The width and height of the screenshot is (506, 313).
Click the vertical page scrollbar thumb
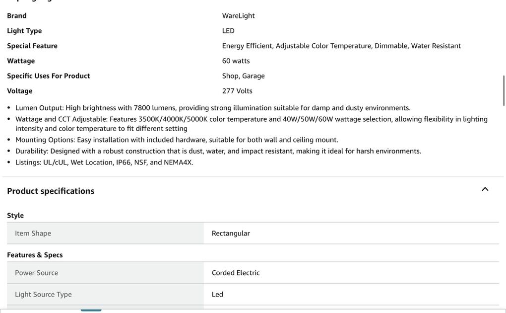coord(504,90)
